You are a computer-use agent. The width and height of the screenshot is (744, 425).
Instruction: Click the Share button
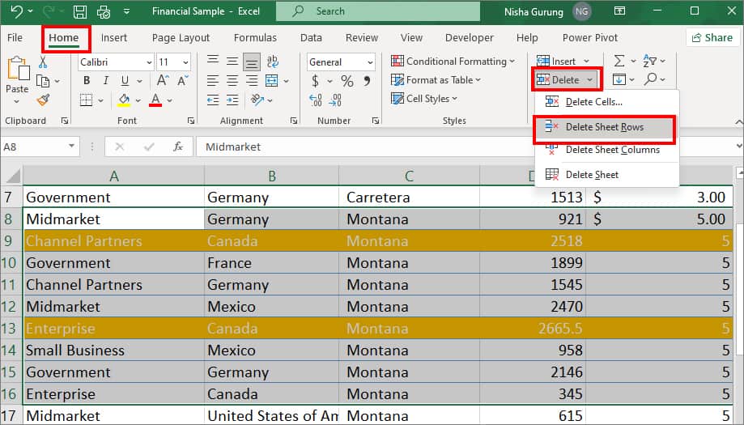[712, 37]
